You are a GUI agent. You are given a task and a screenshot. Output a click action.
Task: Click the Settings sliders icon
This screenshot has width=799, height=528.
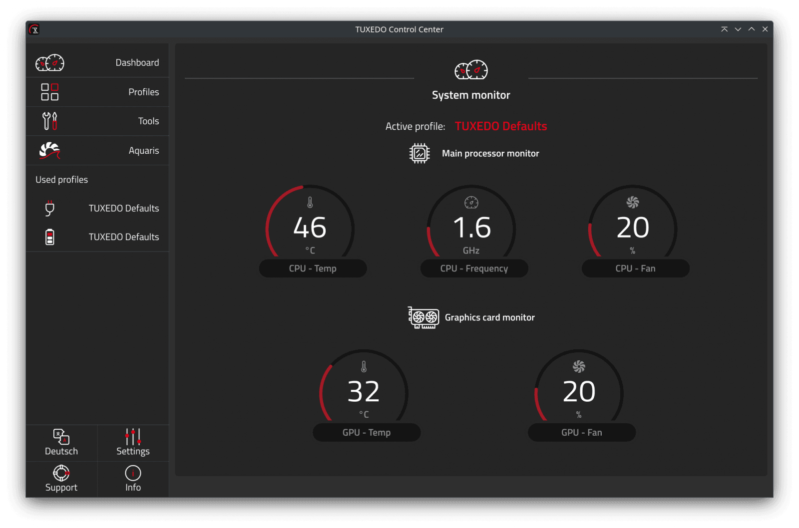click(x=133, y=437)
